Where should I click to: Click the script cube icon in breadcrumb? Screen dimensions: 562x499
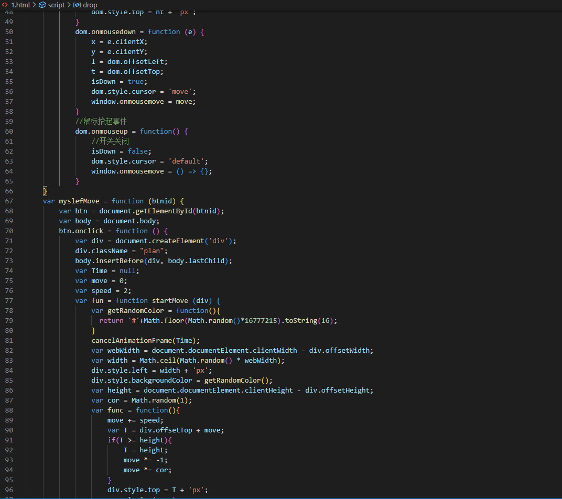pyautogui.click(x=42, y=5)
